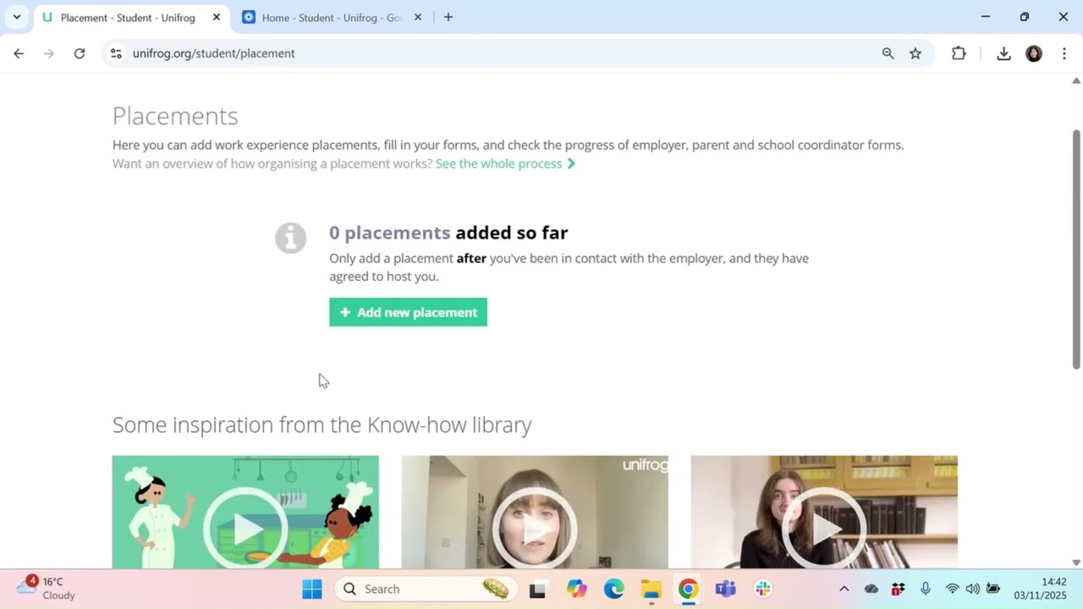
Task: Open the volume speaker tray icon
Action: pyautogui.click(x=973, y=589)
